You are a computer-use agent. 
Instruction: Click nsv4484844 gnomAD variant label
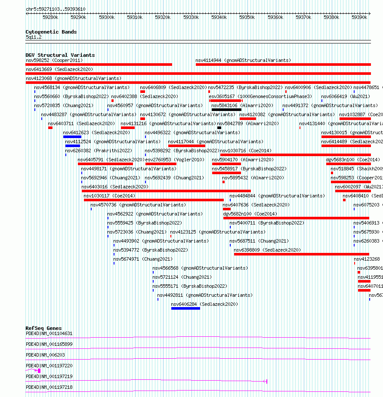click(277, 196)
